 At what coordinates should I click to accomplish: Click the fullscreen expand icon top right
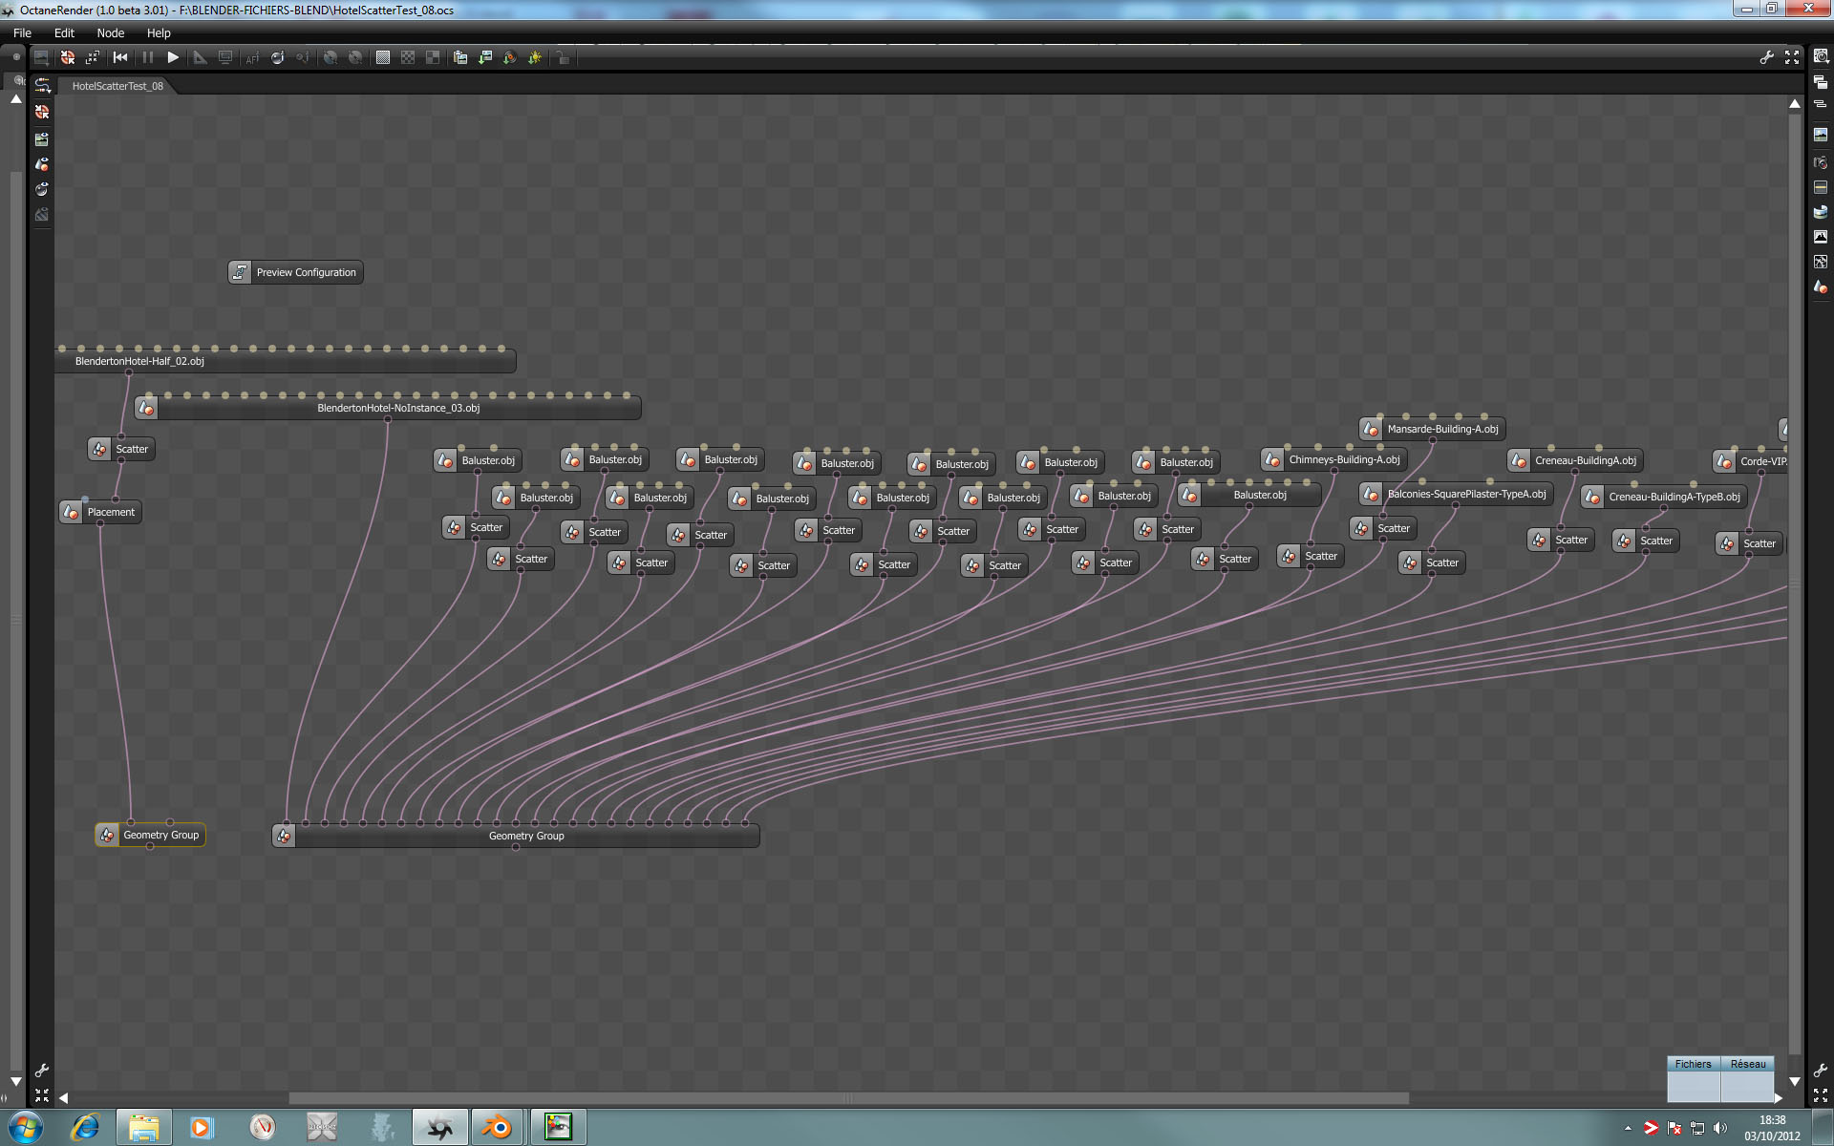click(1792, 57)
